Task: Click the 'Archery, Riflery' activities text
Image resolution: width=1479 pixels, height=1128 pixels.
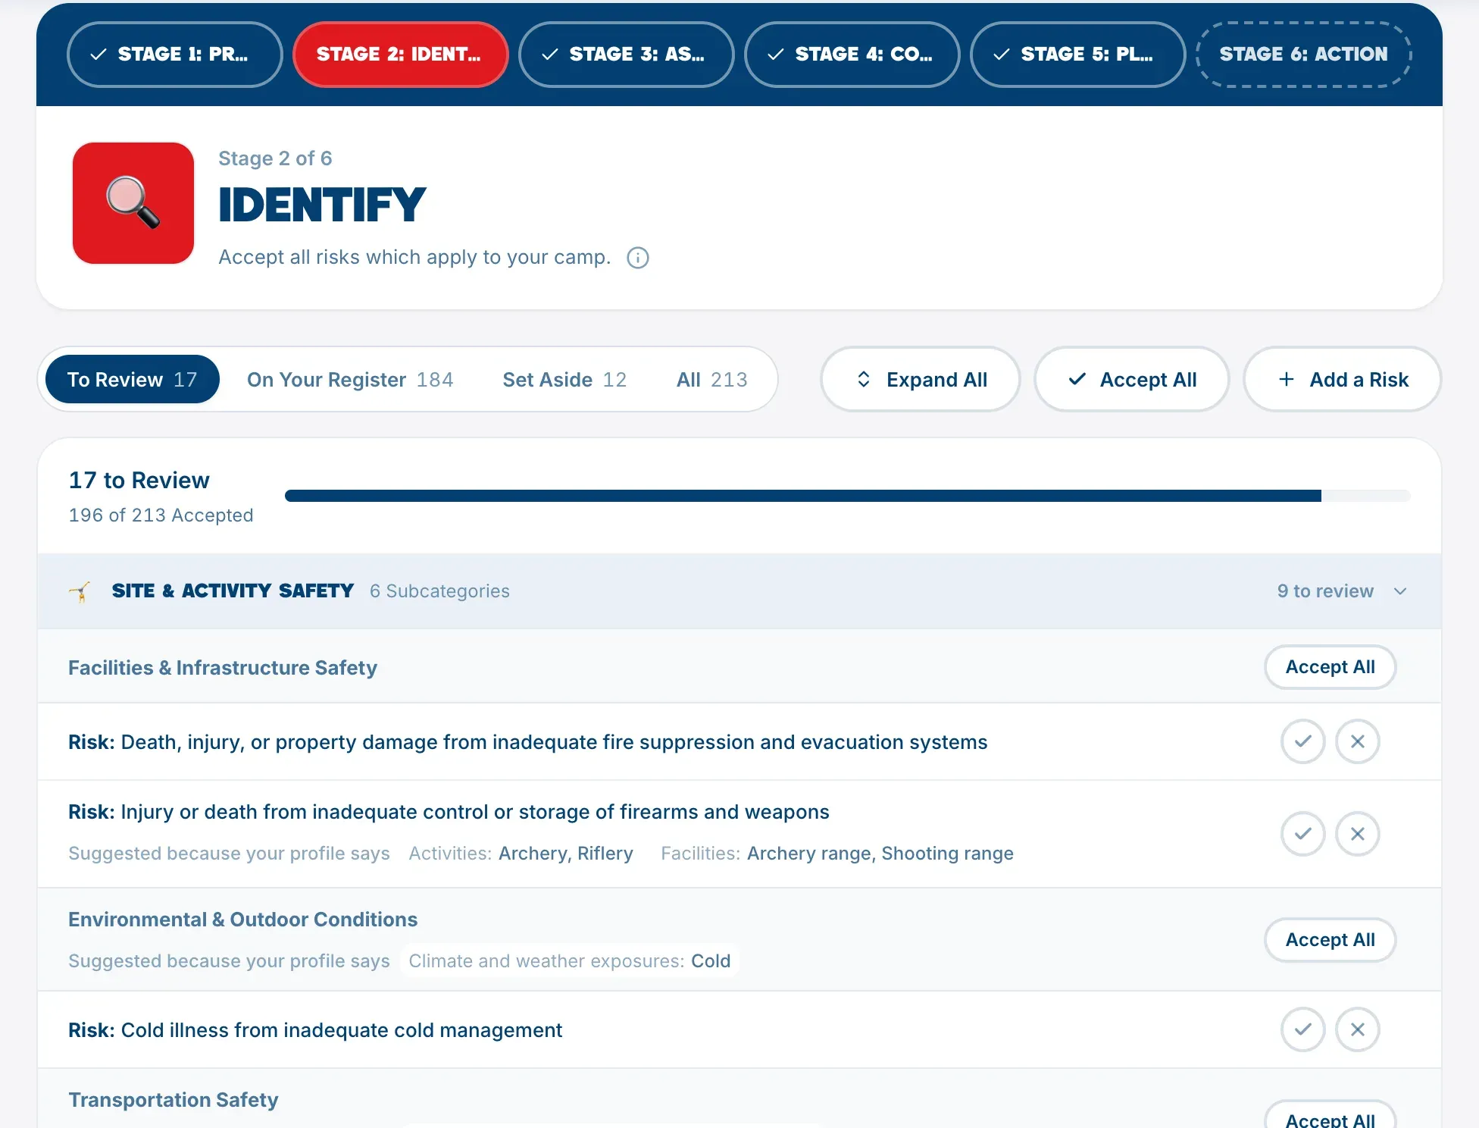Action: [566, 854]
